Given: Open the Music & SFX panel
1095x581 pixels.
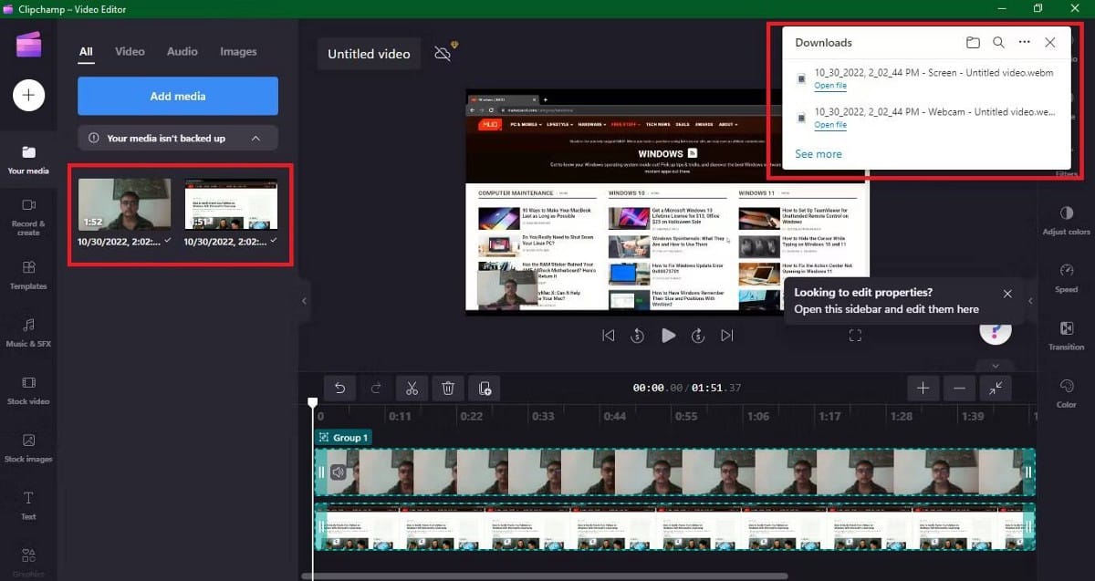Looking at the screenshot, I should [28, 333].
